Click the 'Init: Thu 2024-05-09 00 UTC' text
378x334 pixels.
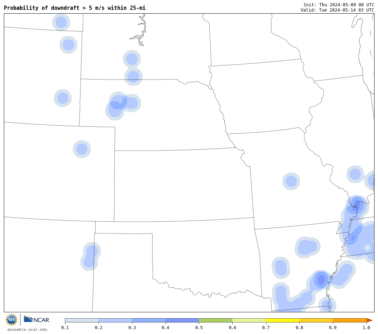(339, 5)
